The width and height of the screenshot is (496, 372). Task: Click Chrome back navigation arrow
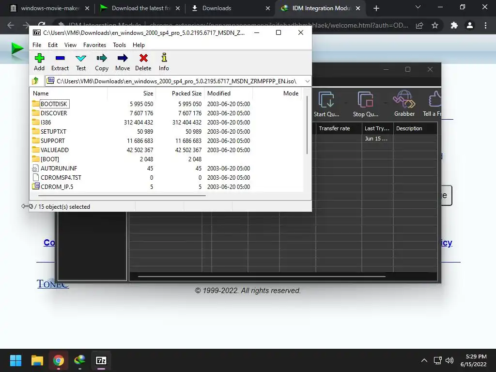[11, 25]
